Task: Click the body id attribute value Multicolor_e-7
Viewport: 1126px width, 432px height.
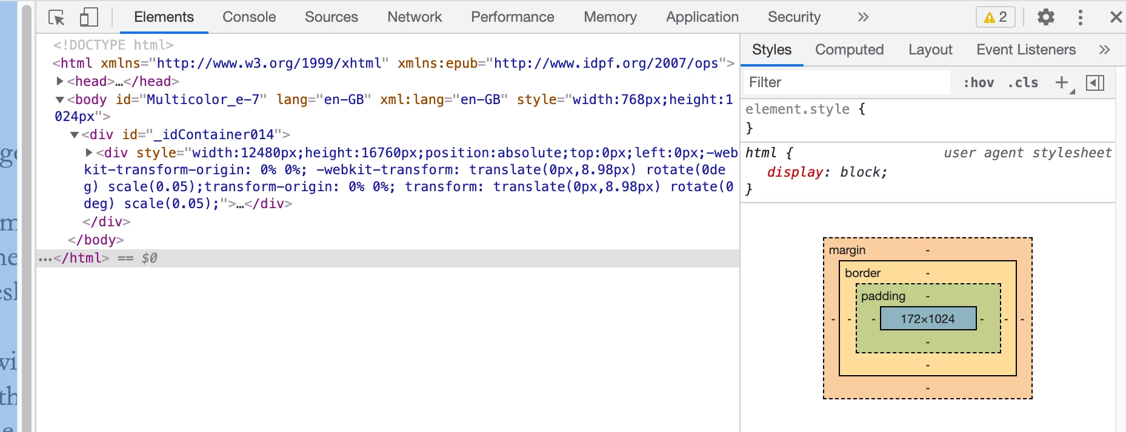Action: pos(203,99)
